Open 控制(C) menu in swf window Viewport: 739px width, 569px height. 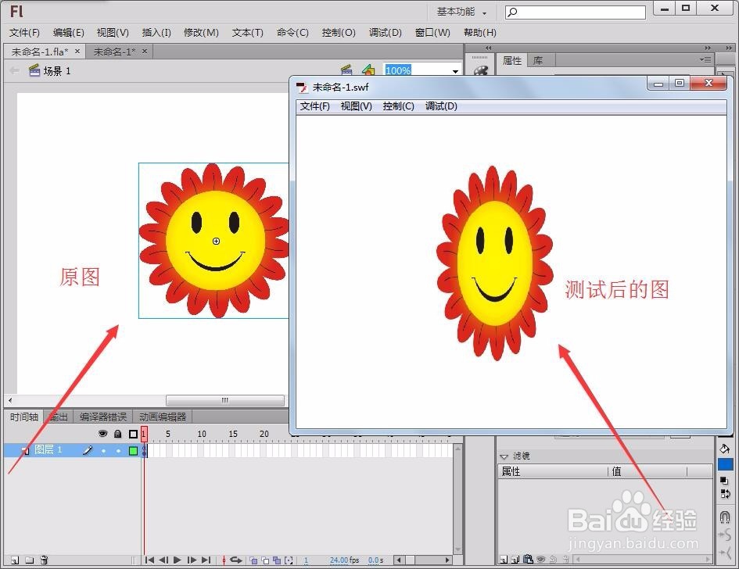pyautogui.click(x=398, y=106)
